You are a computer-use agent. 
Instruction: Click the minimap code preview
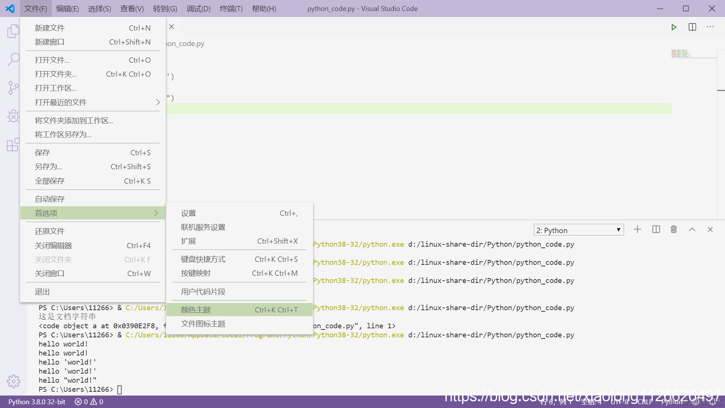click(681, 53)
